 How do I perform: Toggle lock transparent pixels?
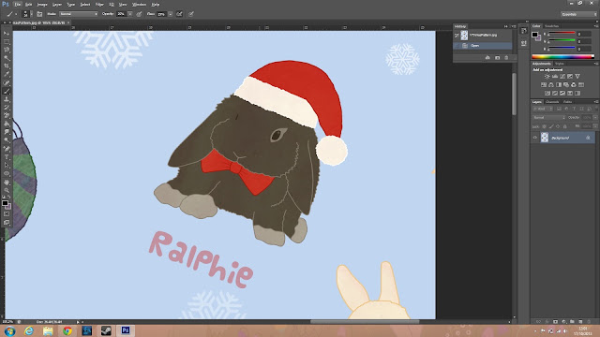click(544, 126)
